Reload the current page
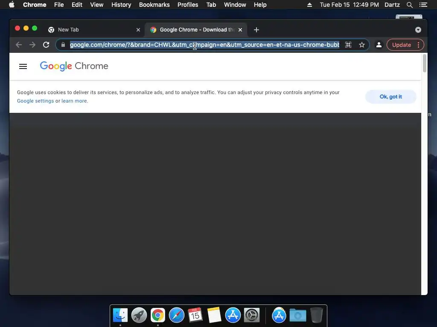Image resolution: width=437 pixels, height=327 pixels. (x=46, y=45)
